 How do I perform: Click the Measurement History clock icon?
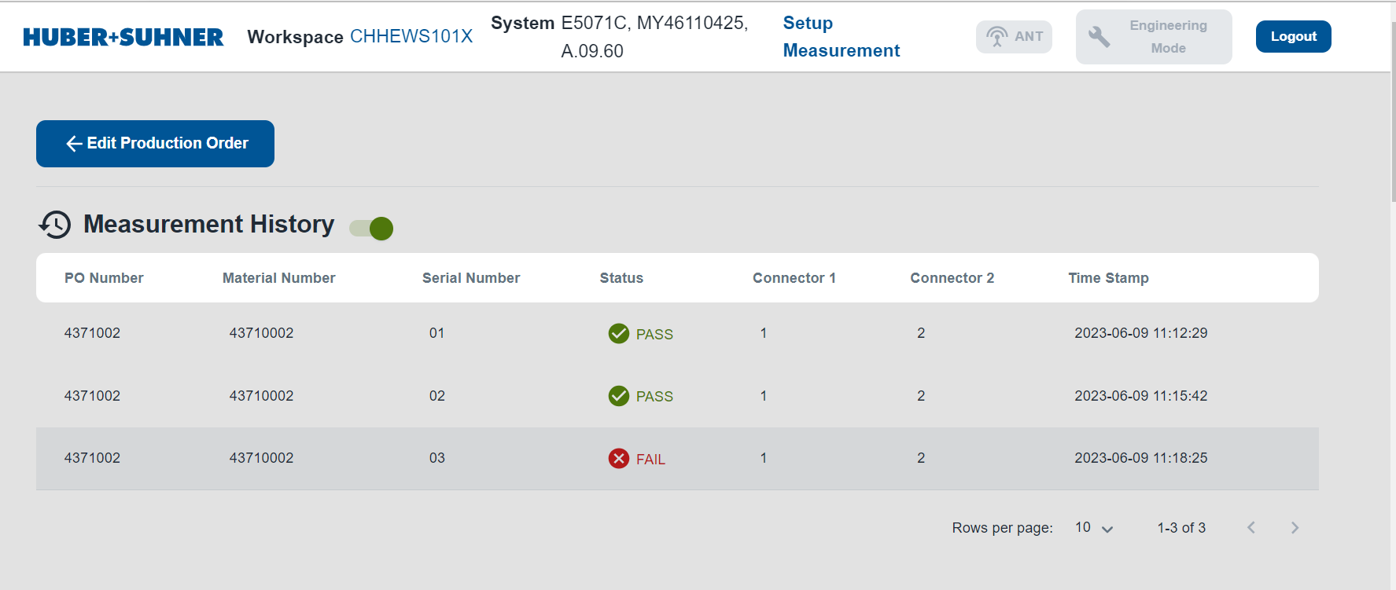click(x=55, y=225)
